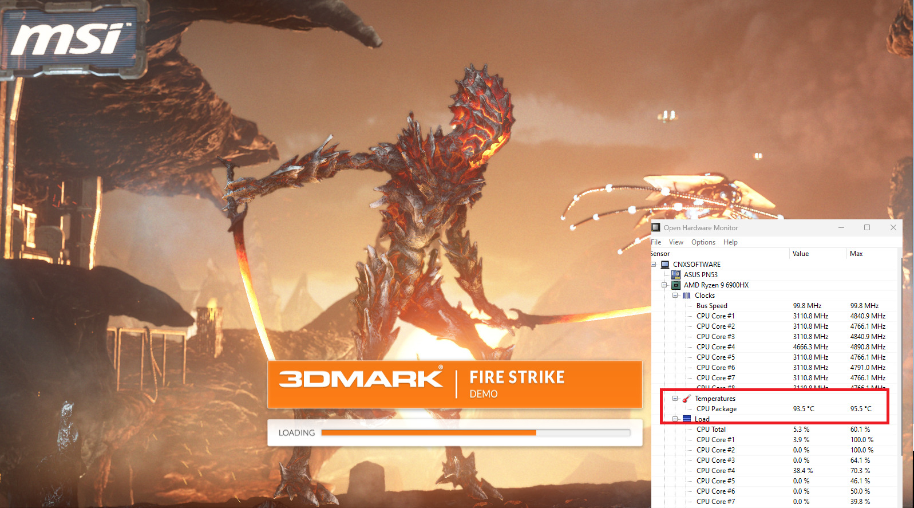Click the Value column header
This screenshot has height=508, width=914.
817,254
